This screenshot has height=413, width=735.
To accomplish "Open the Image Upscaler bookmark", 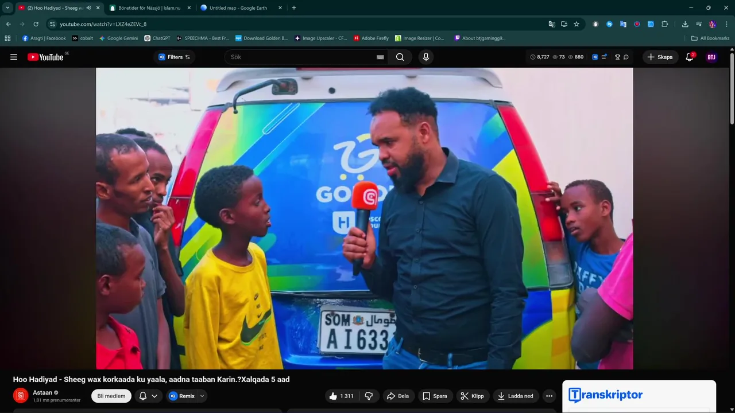I will click(x=321, y=38).
